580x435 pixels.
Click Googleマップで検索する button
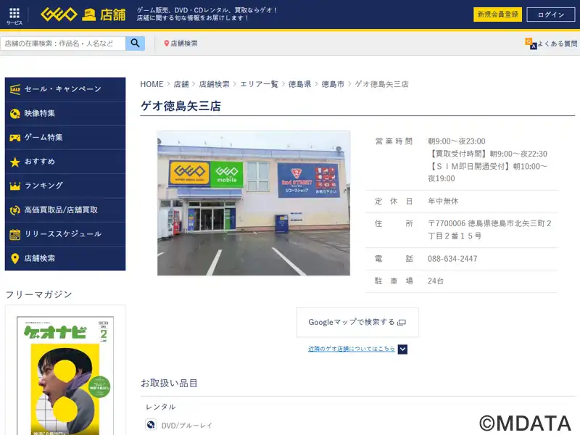(357, 322)
